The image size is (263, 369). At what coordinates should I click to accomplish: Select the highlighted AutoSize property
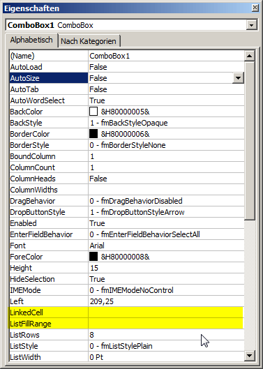tap(49, 78)
